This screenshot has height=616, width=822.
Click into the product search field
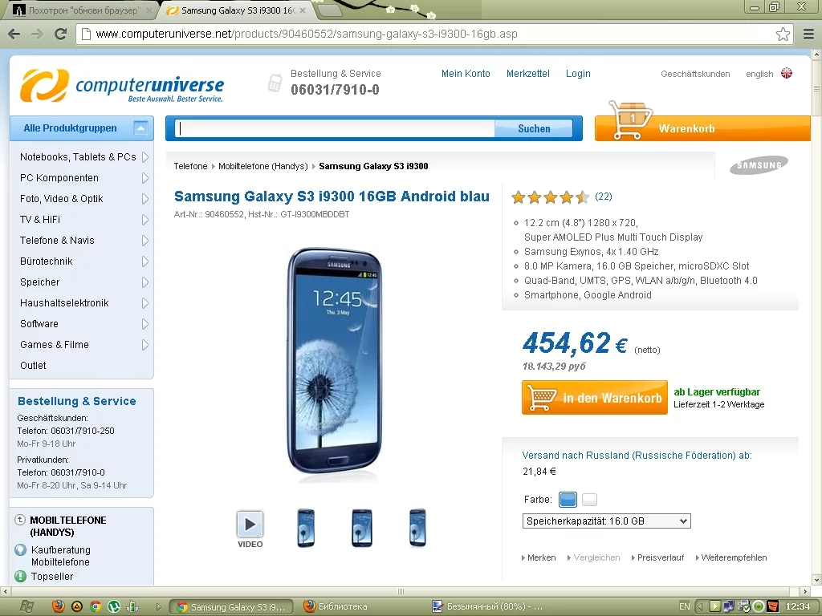[x=335, y=128]
